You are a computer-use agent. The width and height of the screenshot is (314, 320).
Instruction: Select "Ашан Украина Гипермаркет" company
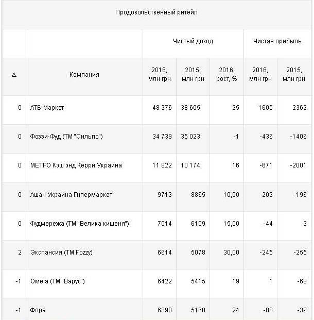pos(71,195)
